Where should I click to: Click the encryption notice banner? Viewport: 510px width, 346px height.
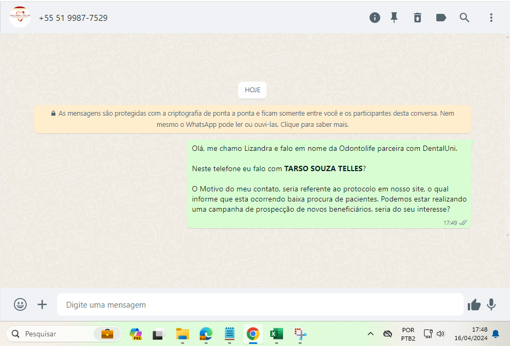click(x=253, y=119)
